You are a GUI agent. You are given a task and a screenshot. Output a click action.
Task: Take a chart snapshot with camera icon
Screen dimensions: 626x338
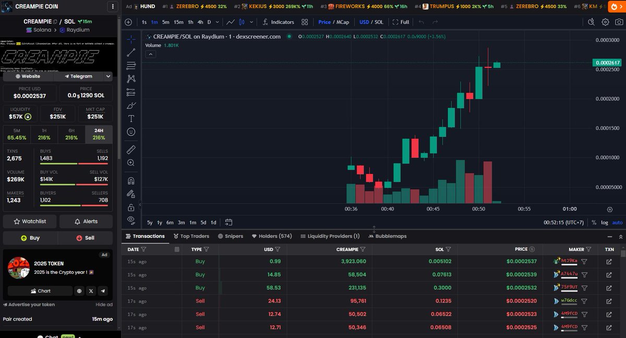(619, 22)
